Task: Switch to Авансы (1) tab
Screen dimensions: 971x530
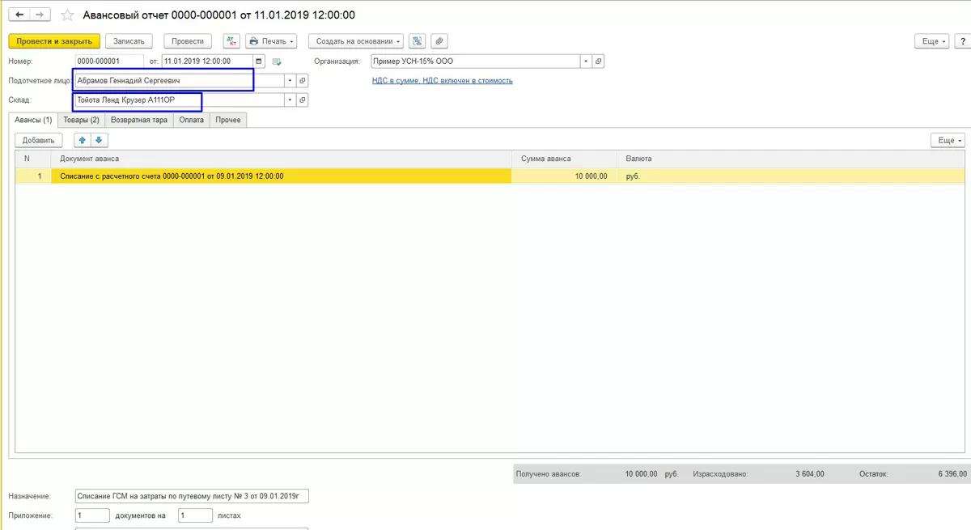Action: pyautogui.click(x=33, y=120)
